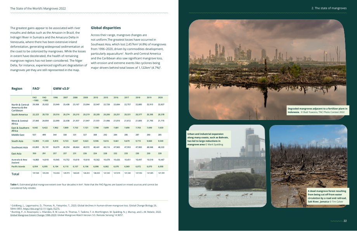Click the '2020' year column header
Viewport: 357px width, 231px height.
pyautogui.click(x=160, y=97)
